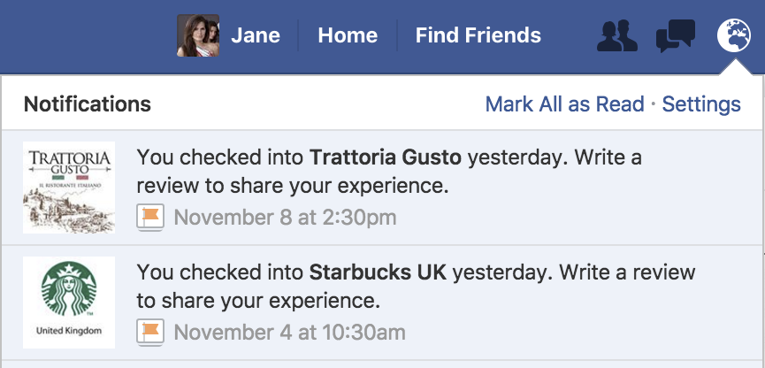
Task: Open the Starbucks UK logo thumbnail
Action: [x=69, y=303]
